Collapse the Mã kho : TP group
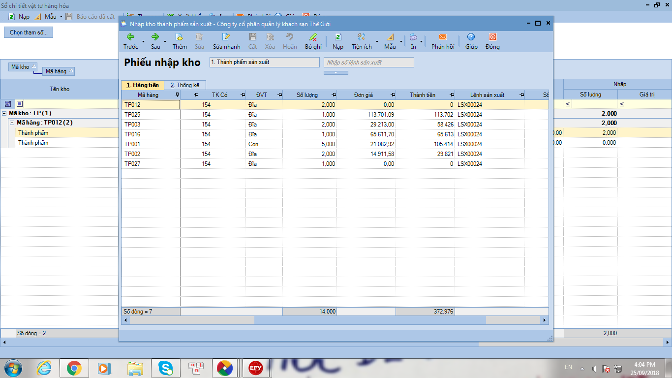 [x=4, y=113]
